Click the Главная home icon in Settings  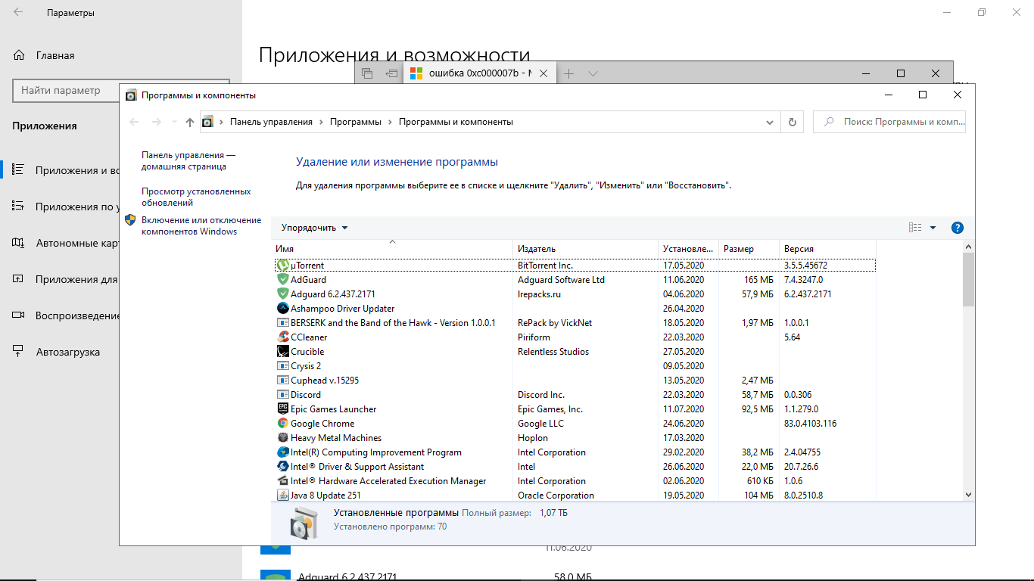[18, 55]
